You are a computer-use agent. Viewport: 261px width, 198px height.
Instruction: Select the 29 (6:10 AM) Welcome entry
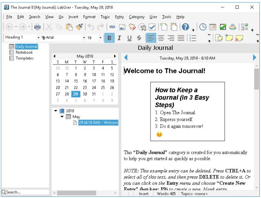tap(98, 123)
